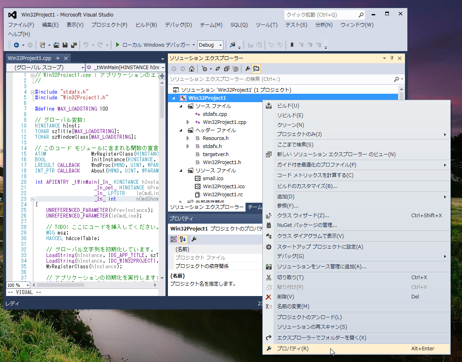This screenshot has height=362, width=462.
Task: Toggle Preview Selected Items in Solution Explorer
Action: click(256, 68)
